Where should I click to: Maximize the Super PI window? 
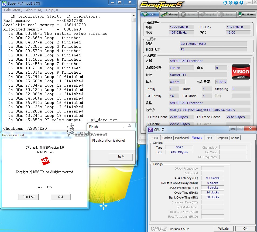[120, 2]
